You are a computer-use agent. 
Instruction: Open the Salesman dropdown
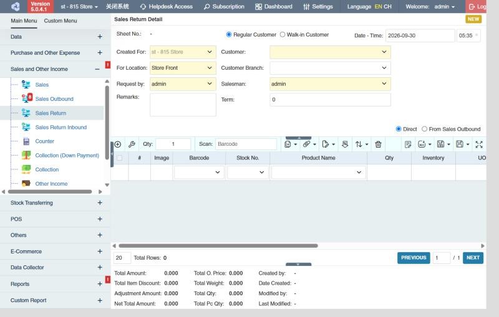tap(330, 84)
